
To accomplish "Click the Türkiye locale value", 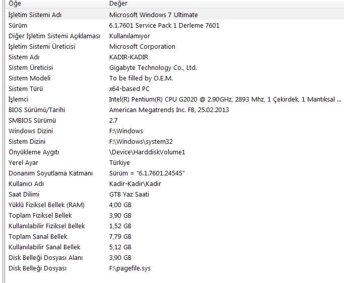I will click(119, 163).
